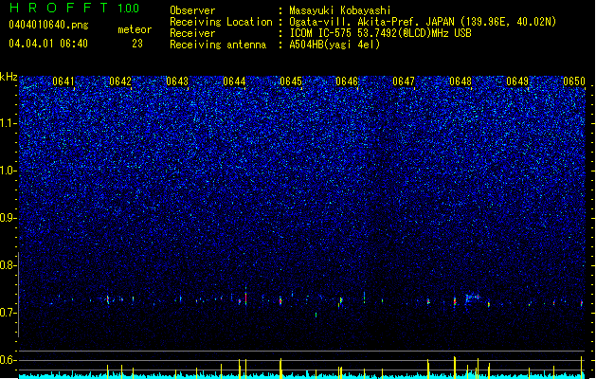Click the A504HB(yagi 4el) antenna text
This screenshot has height=379, width=596.
coord(334,45)
